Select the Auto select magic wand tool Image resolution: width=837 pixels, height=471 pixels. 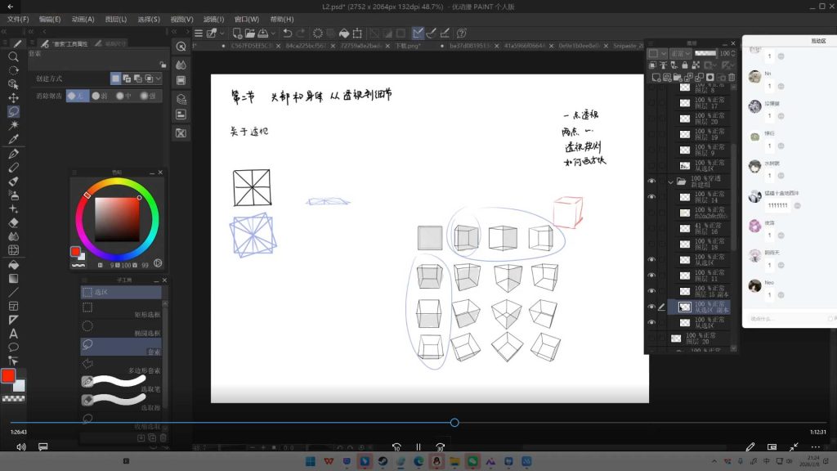13,125
